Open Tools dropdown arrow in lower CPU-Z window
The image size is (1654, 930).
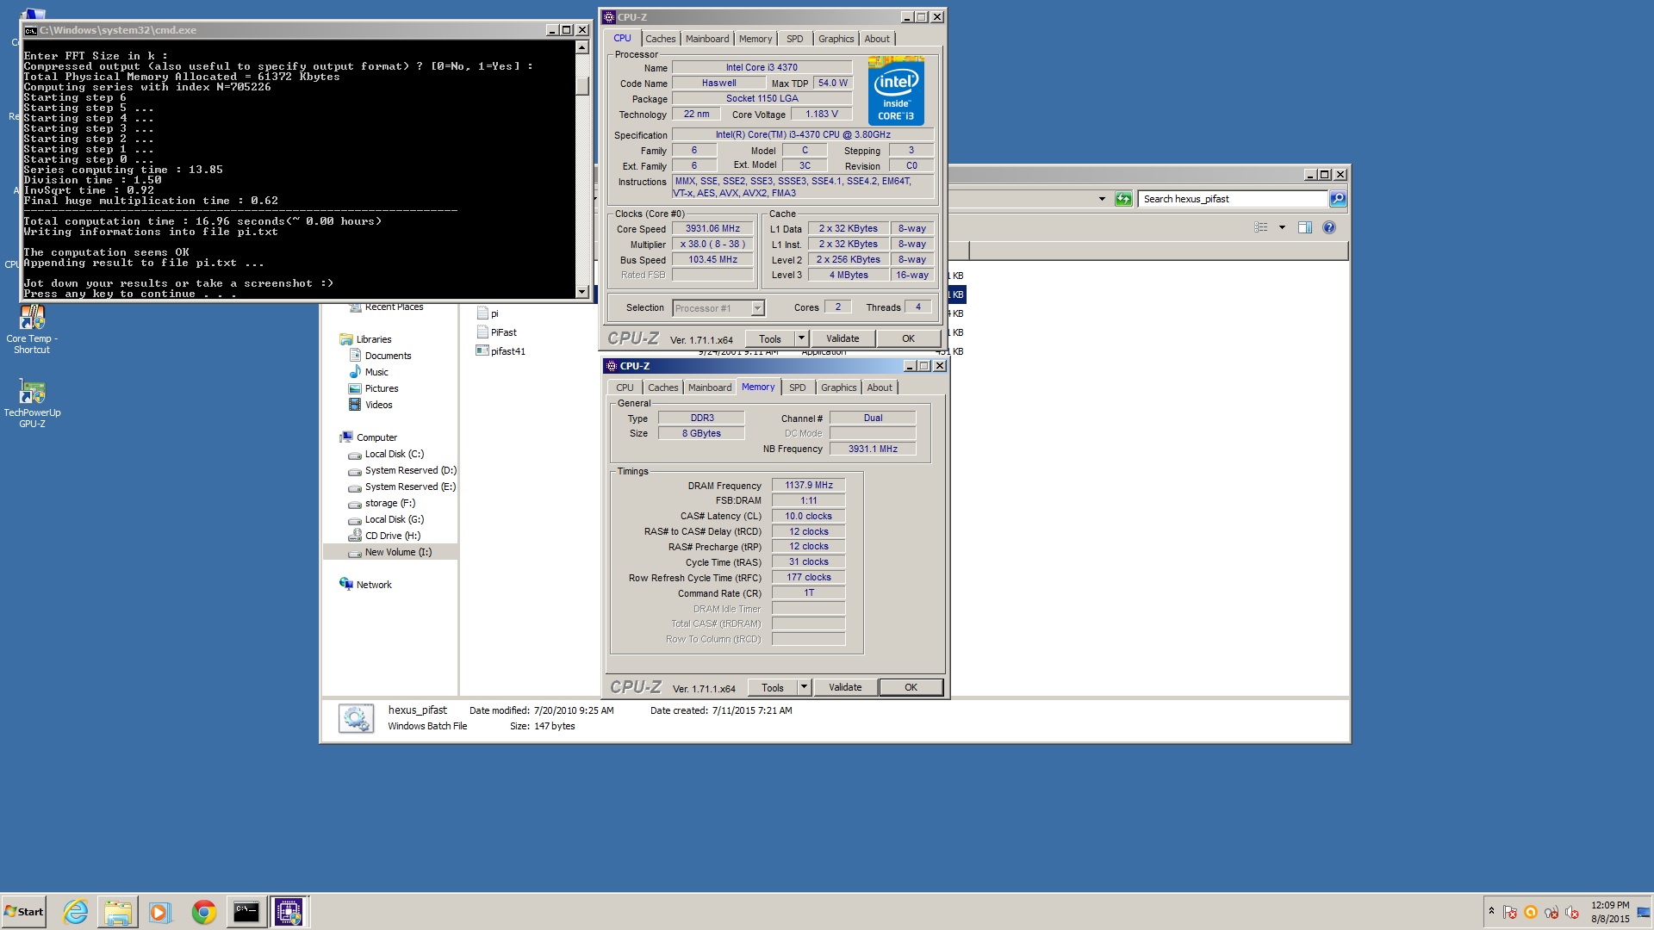804,687
